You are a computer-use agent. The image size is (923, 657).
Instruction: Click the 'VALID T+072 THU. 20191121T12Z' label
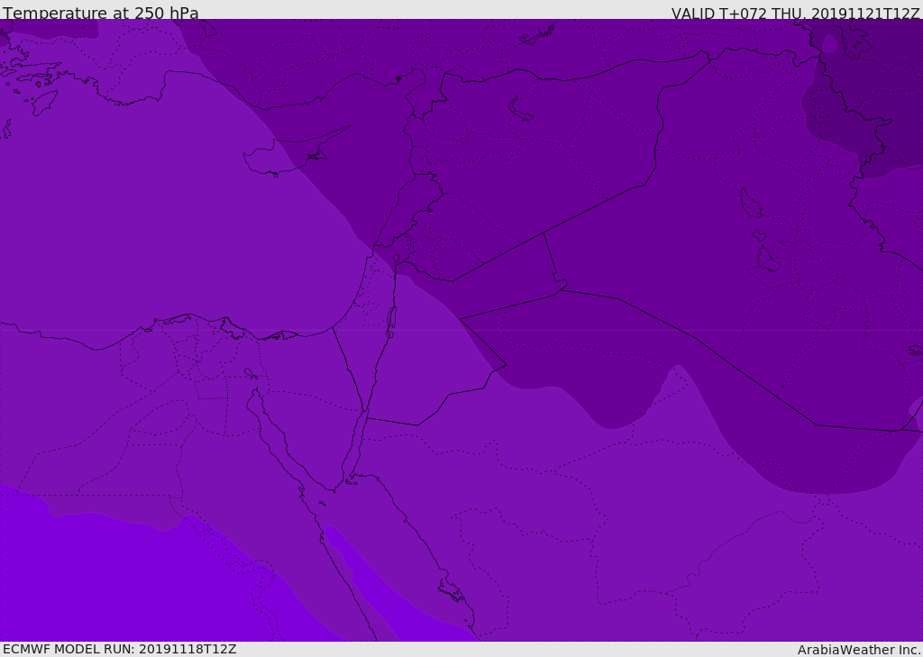(x=795, y=13)
